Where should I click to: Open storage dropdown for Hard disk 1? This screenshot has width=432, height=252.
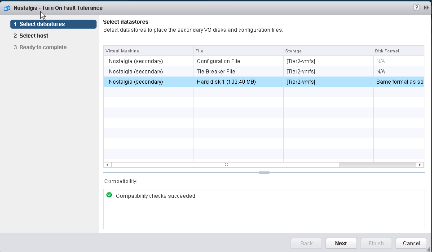click(x=328, y=82)
